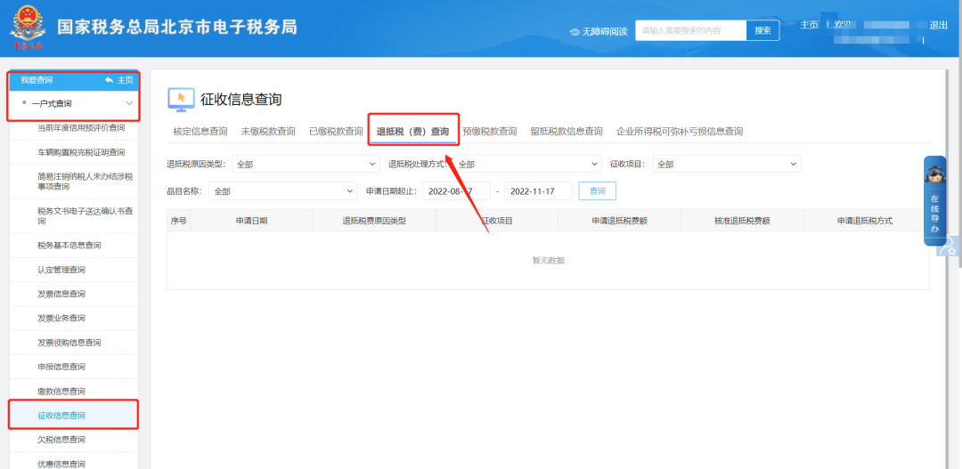Click the 退抵税费原因类型 column header
The image size is (962, 469).
(x=374, y=221)
